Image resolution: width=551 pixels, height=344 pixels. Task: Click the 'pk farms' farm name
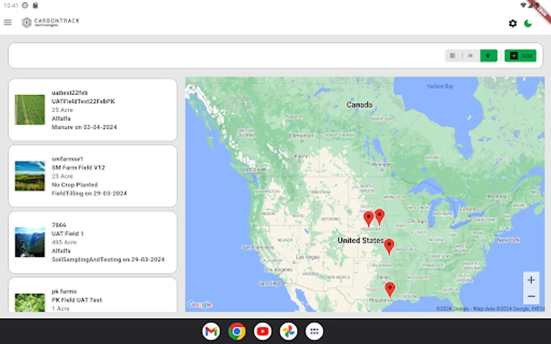point(64,291)
